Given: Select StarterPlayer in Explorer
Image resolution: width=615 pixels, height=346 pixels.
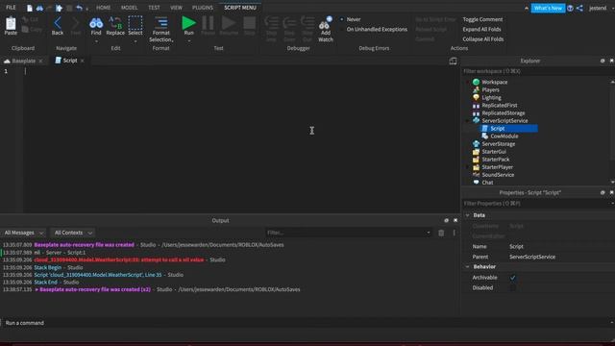Looking at the screenshot, I should click(x=497, y=167).
